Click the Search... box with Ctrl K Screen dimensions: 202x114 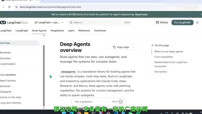[x=100, y=22]
